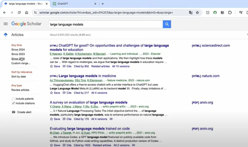Open Large language models in medicine article
Image resolution: width=248 pixels, height=147 pixels.
click(87, 76)
